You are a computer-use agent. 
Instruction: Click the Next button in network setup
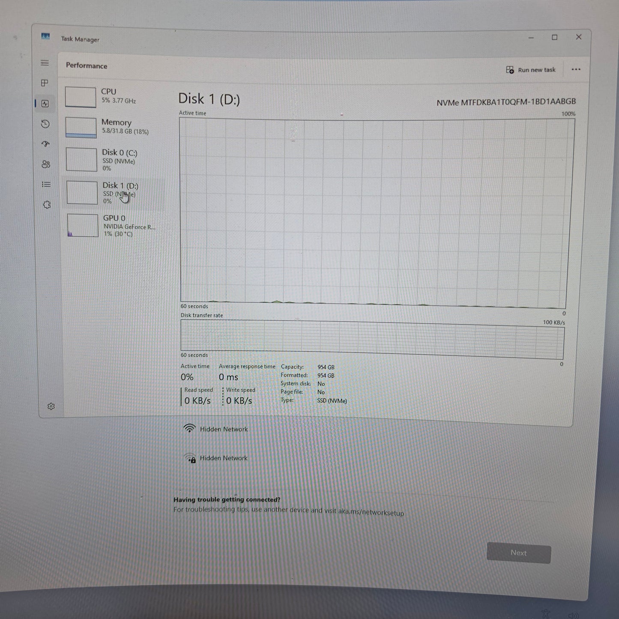pyautogui.click(x=518, y=553)
